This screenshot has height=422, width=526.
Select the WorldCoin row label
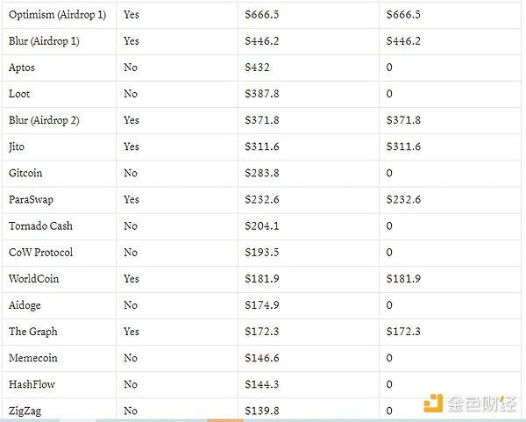click(33, 278)
